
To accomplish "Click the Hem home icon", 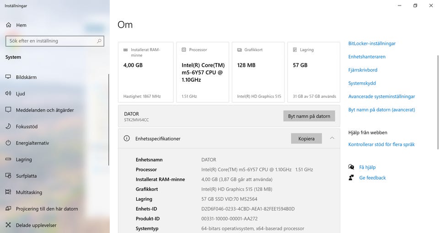I will coord(8,25).
